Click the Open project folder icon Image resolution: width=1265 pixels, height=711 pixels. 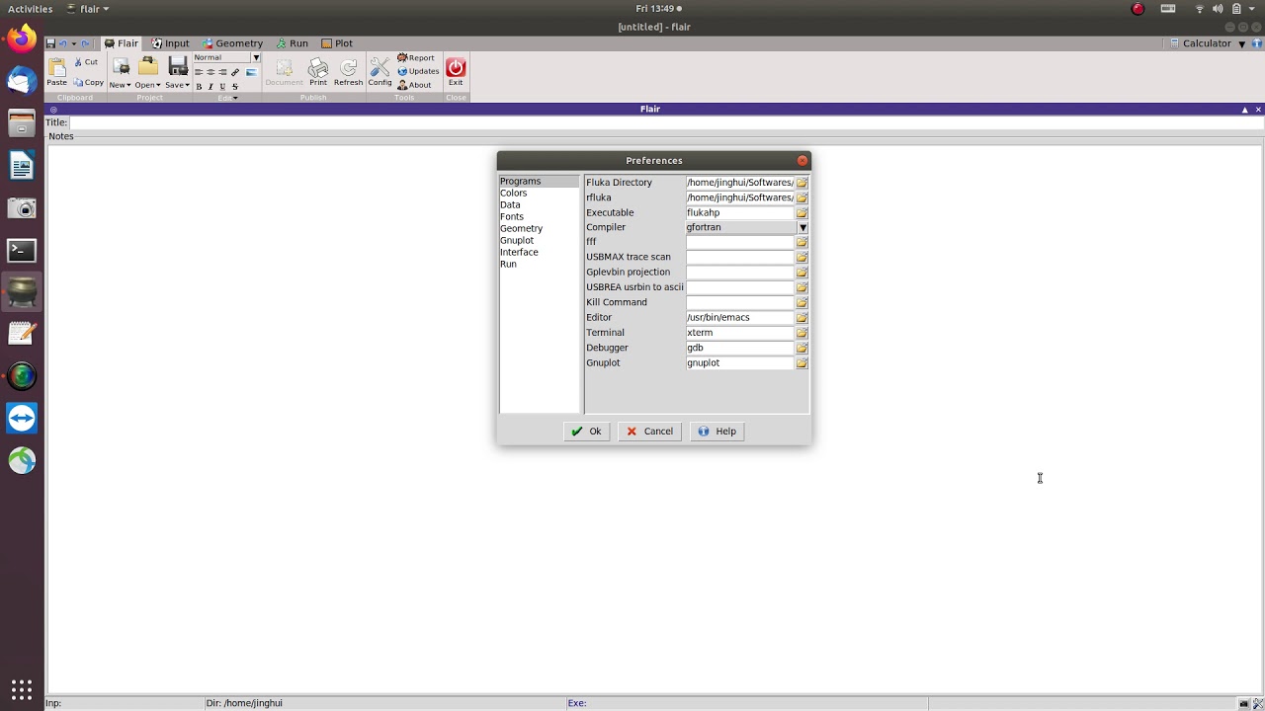point(148,67)
